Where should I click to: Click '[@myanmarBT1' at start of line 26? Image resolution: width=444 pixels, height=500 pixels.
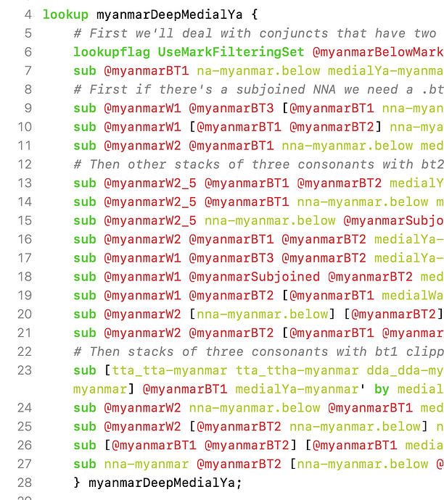(150, 446)
